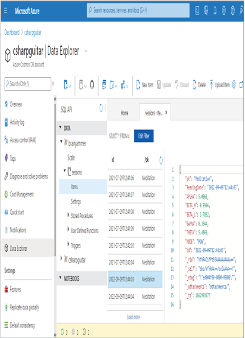245x338 pixels.
Task: Open the feedback person icon in the header
Action: click(241, 10)
